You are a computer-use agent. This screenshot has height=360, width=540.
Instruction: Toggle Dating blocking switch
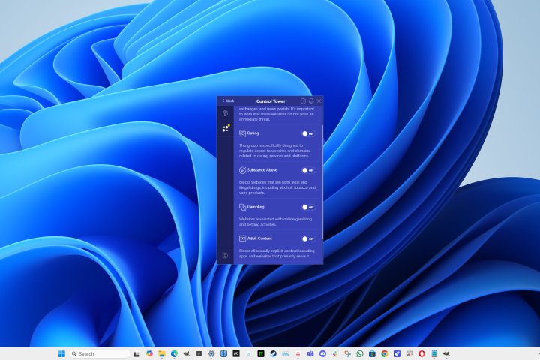click(307, 133)
